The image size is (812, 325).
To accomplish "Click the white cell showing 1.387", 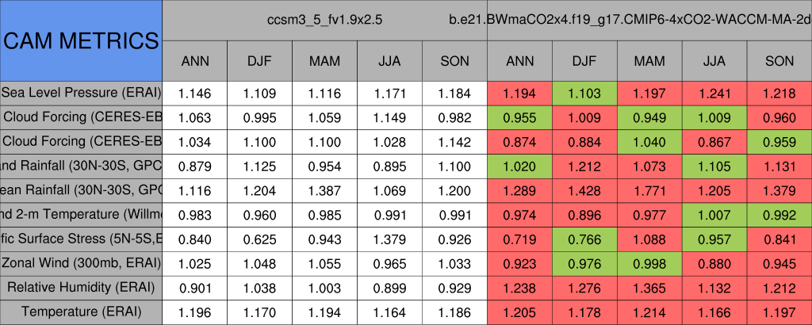I will [324, 190].
